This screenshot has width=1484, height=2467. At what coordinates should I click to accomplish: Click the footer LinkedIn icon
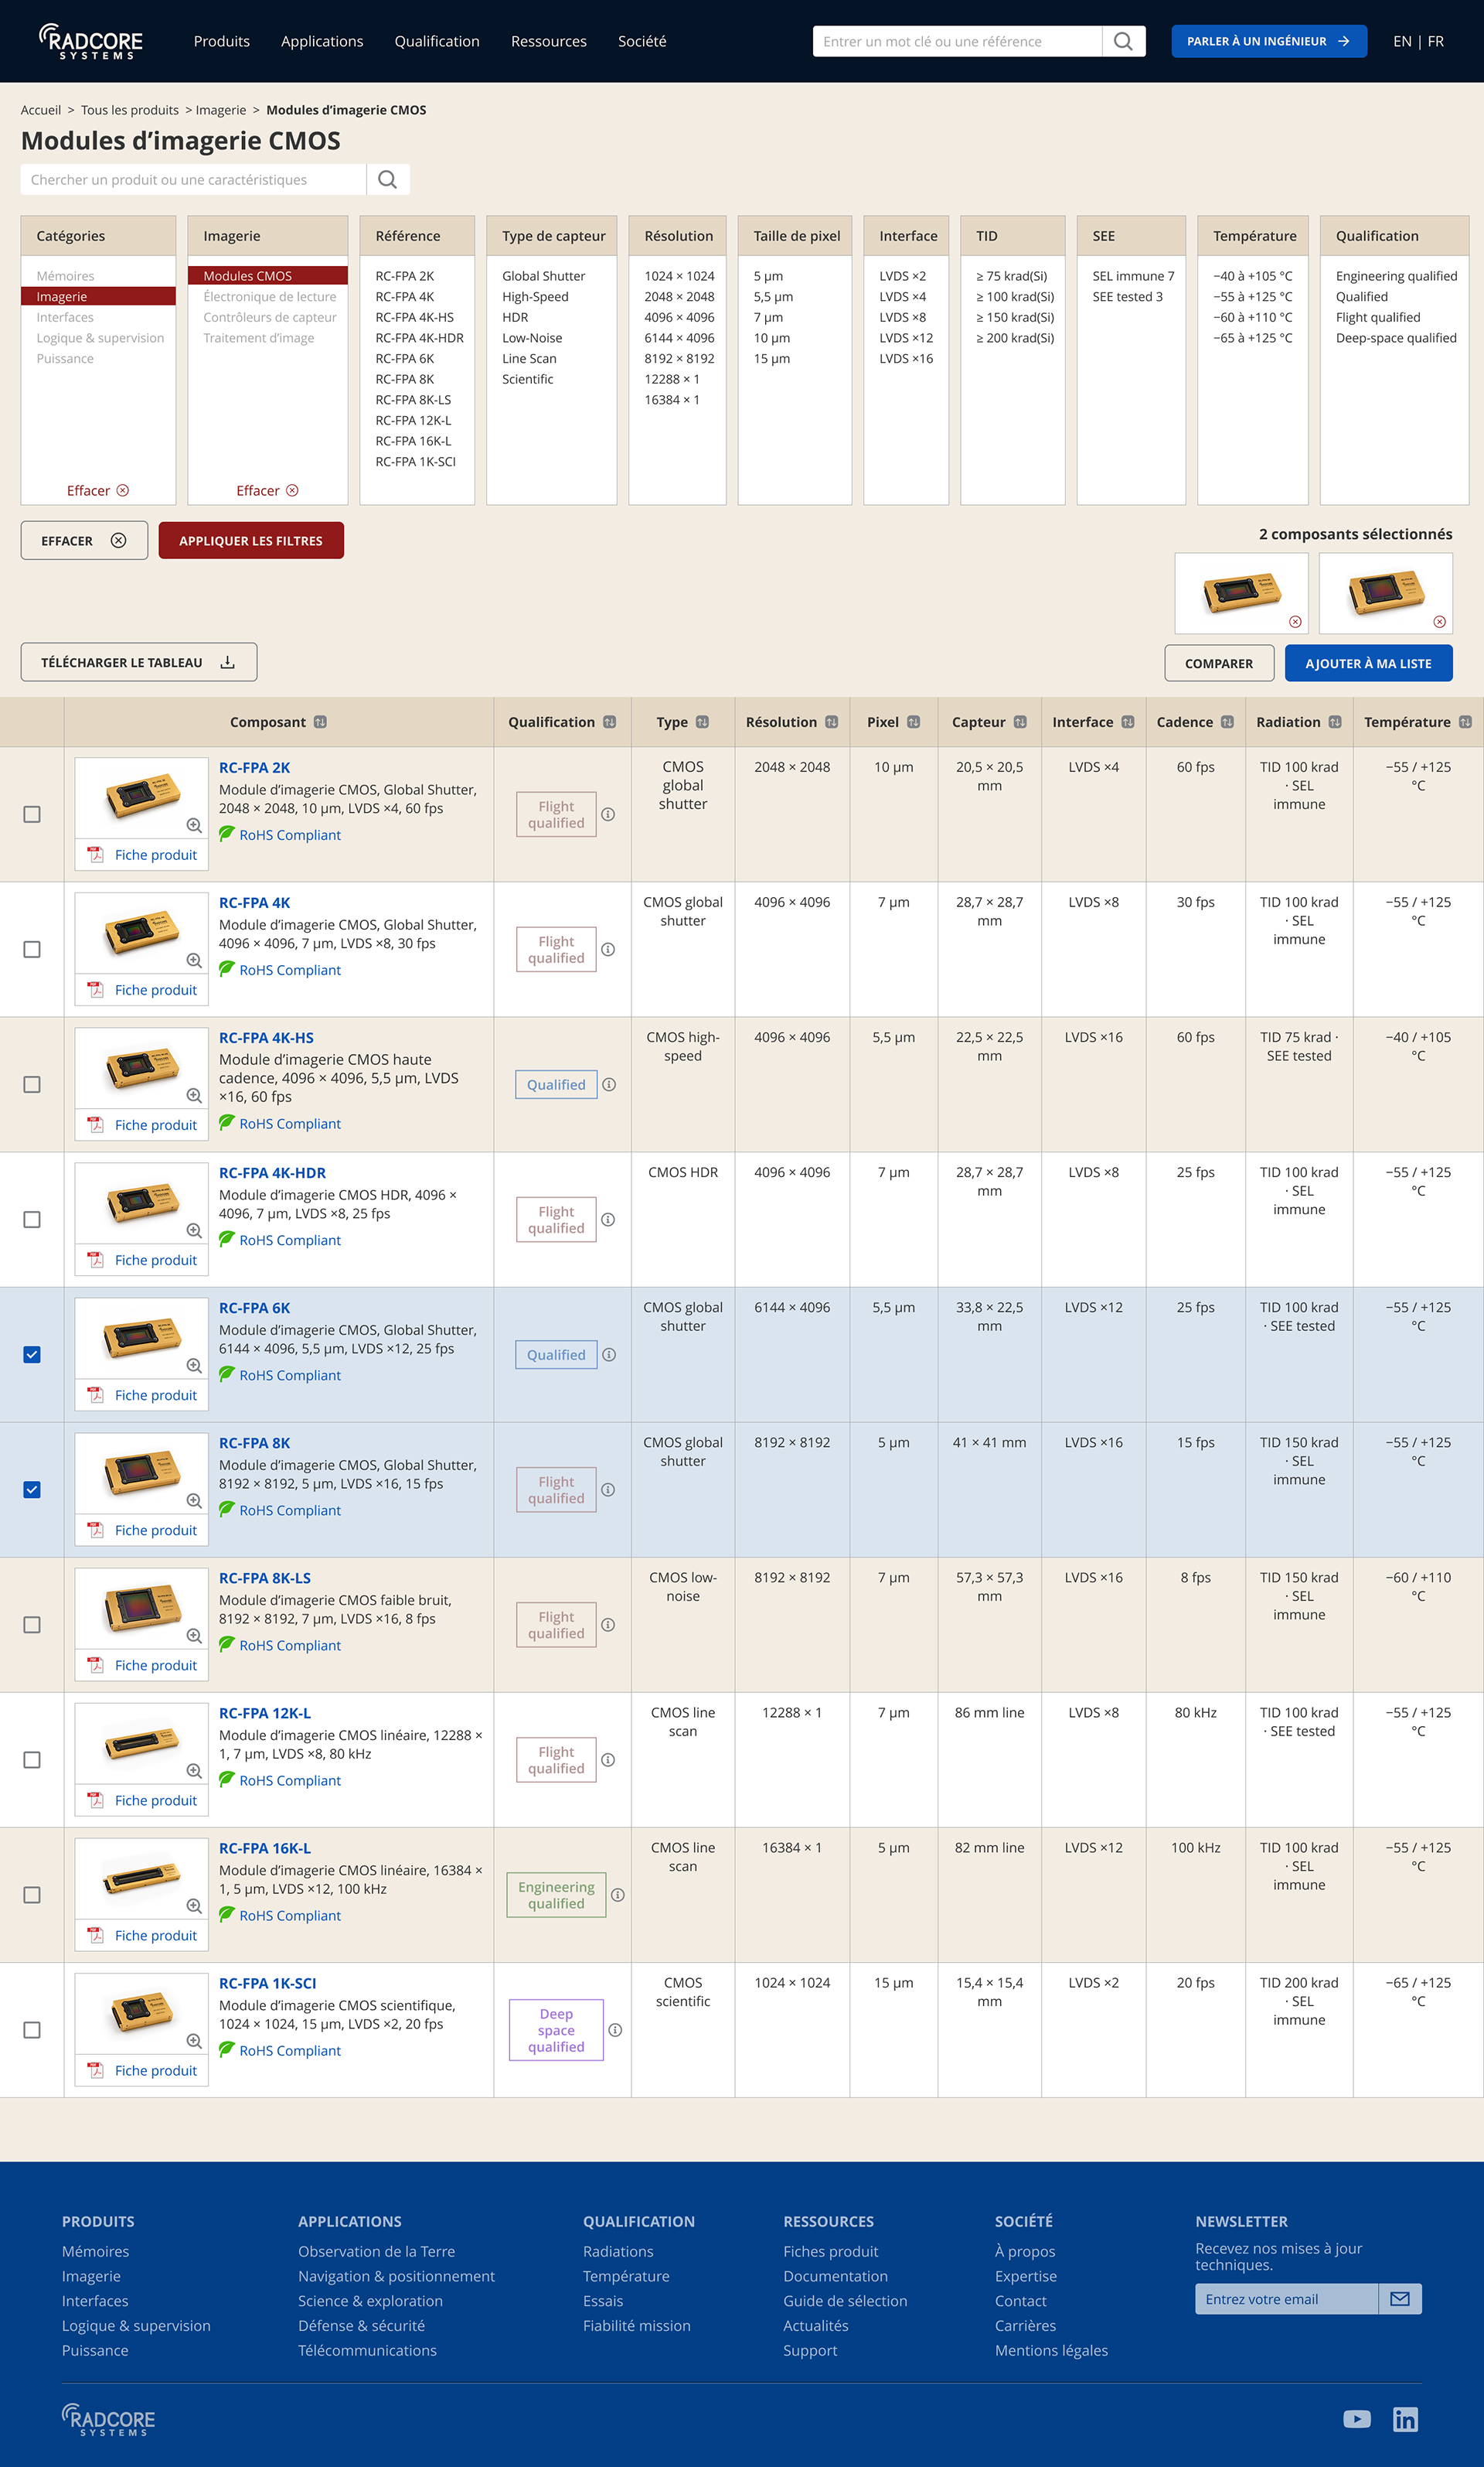click(x=1405, y=2418)
